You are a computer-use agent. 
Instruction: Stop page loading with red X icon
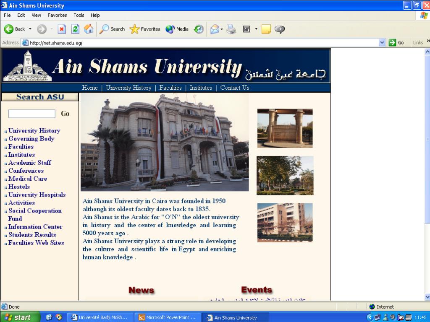tap(62, 29)
